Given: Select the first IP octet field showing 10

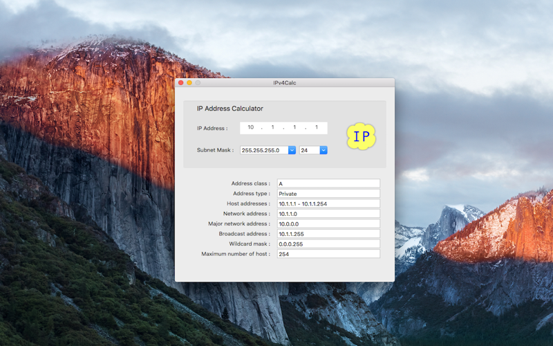Looking at the screenshot, I should click(250, 127).
